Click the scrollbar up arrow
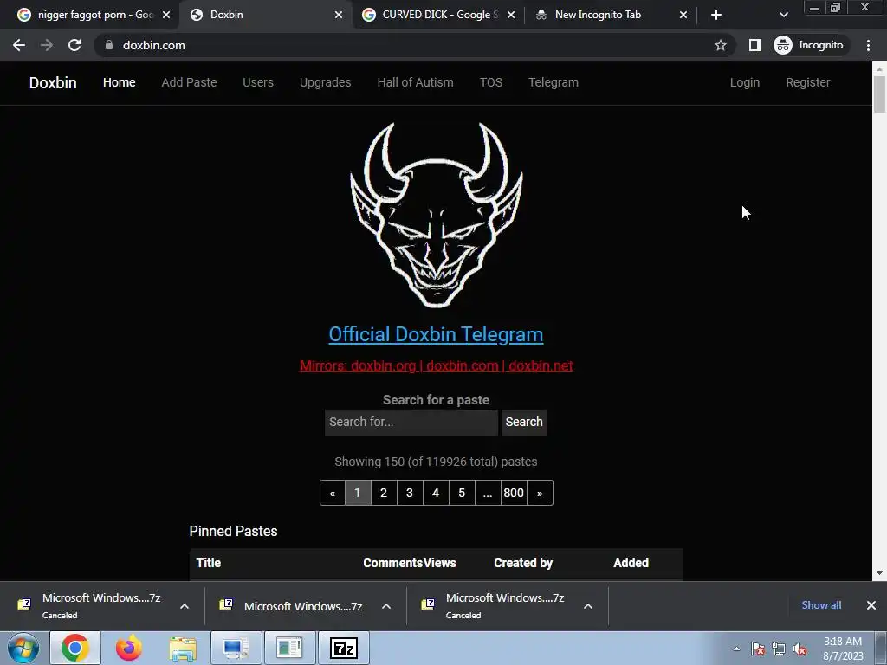Screen dimensions: 887x665 [879, 68]
